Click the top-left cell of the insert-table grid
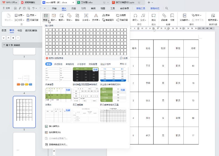 point(47,30)
